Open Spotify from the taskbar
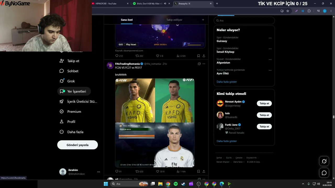The height and width of the screenshot is (188, 335). (176, 184)
